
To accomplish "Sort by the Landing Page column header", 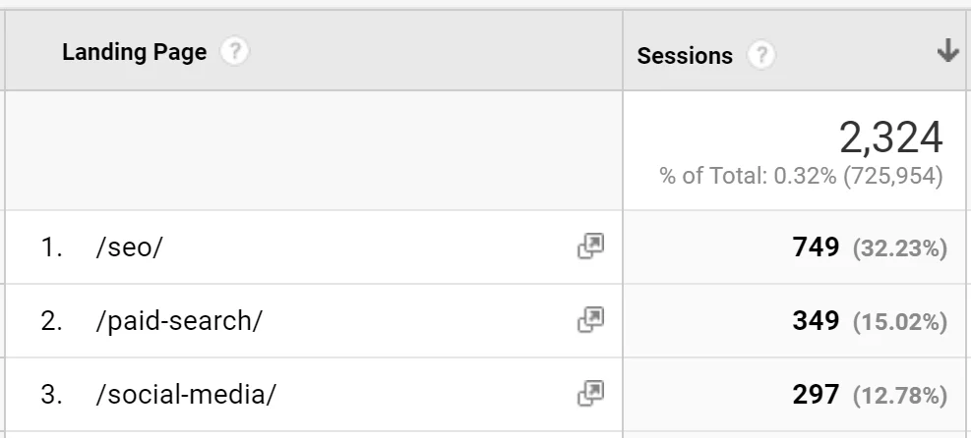I will [x=134, y=53].
